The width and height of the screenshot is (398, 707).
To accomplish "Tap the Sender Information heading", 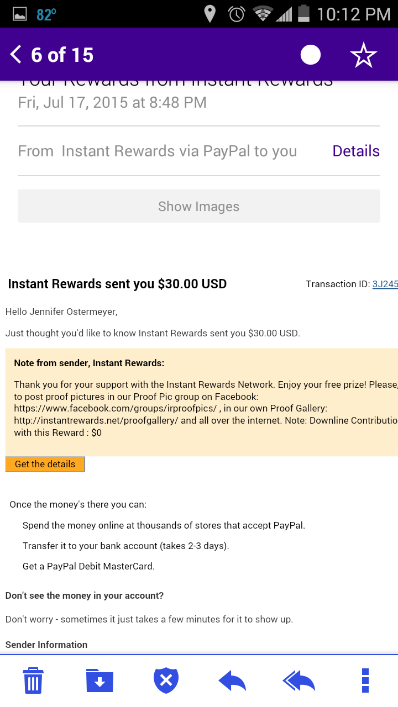I will (x=46, y=645).
